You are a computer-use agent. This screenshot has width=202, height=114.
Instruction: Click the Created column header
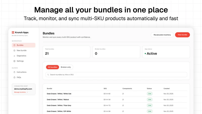click(x=167, y=88)
